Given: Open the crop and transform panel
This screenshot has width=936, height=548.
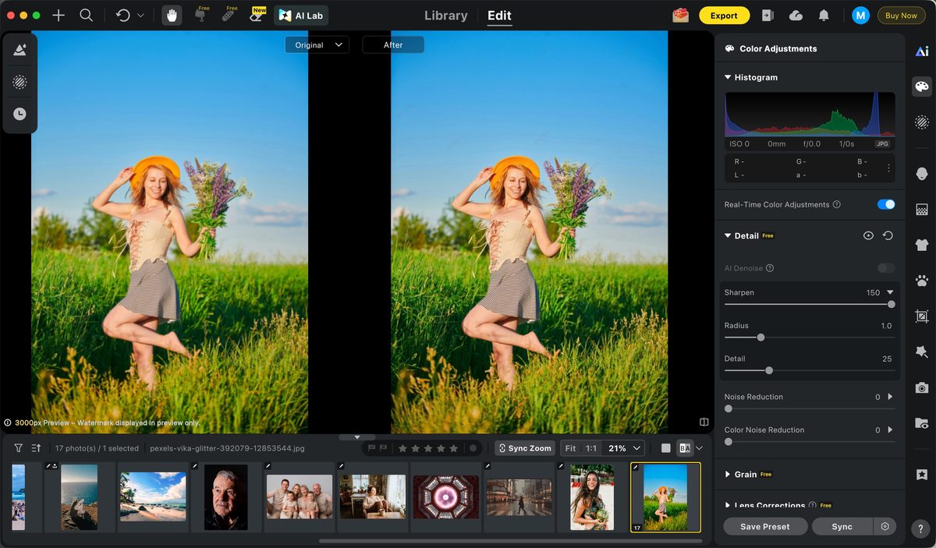Looking at the screenshot, I should (x=922, y=316).
